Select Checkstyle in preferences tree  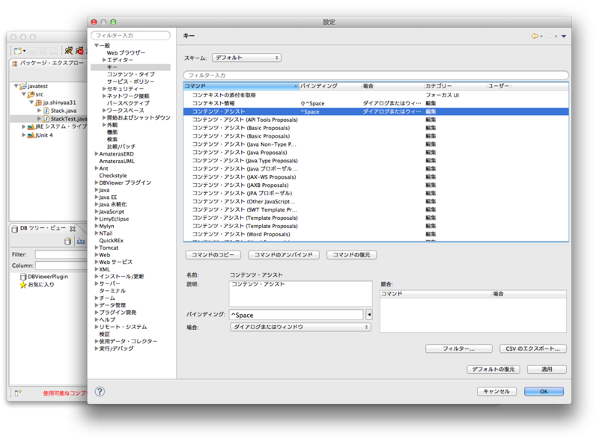click(x=113, y=176)
